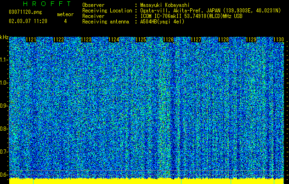Click the 1126 time marker
This screenshot has width=289, height=184.
coord(169,40)
